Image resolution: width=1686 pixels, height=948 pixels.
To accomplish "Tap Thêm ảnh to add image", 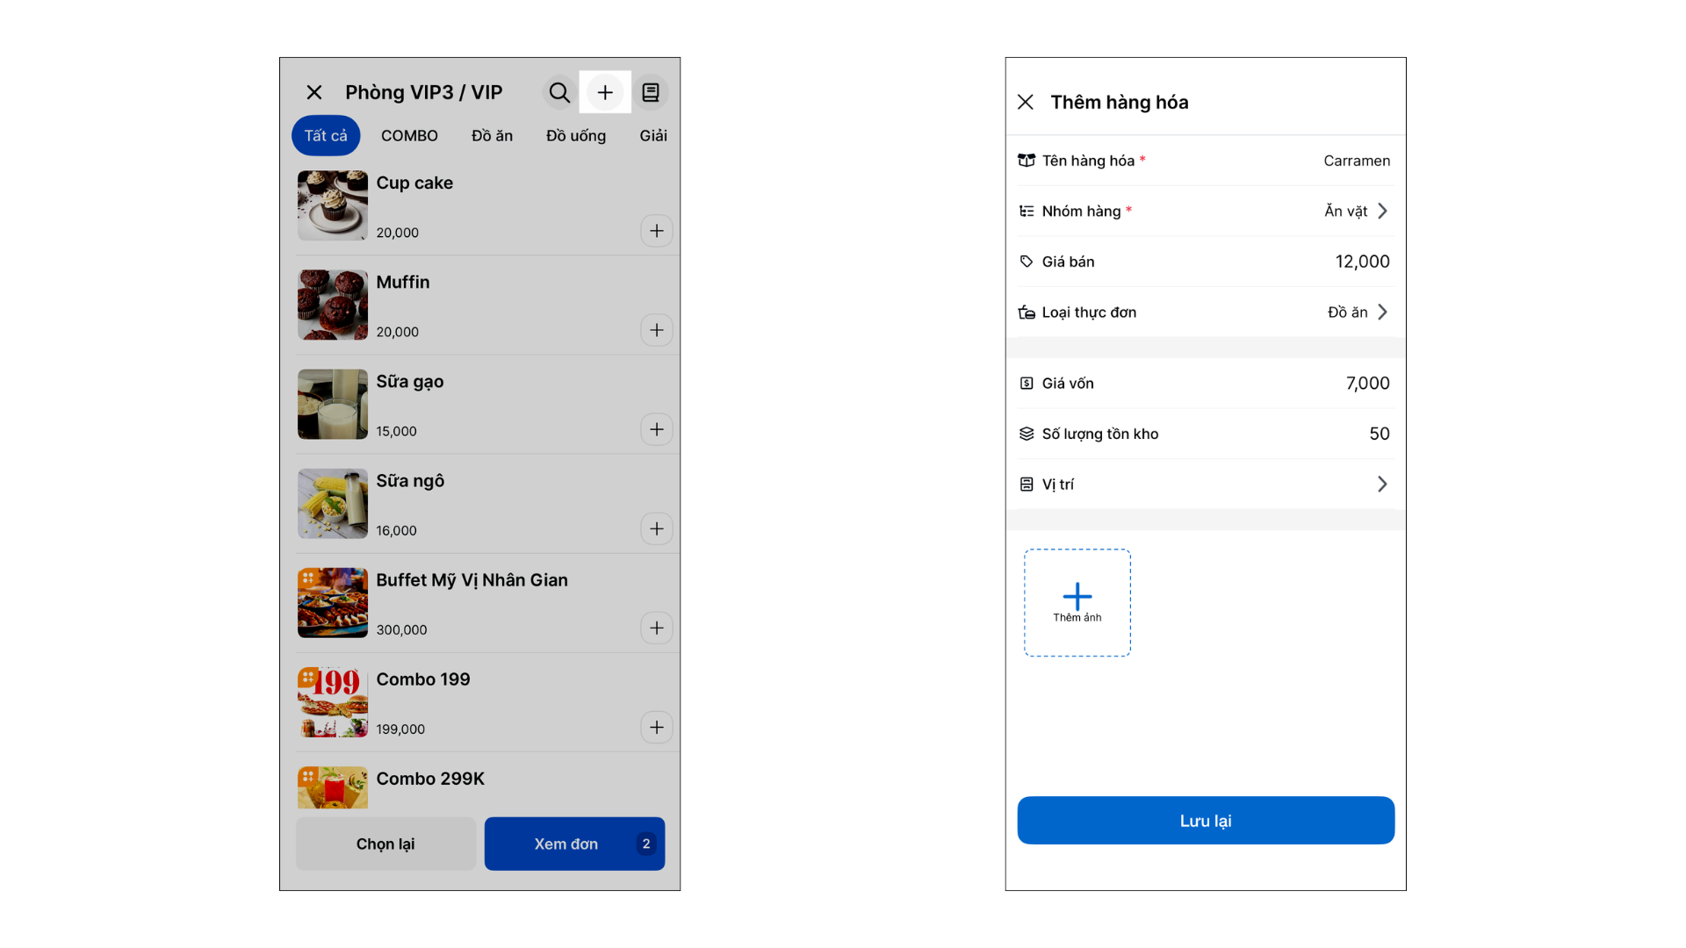I will pyautogui.click(x=1077, y=603).
